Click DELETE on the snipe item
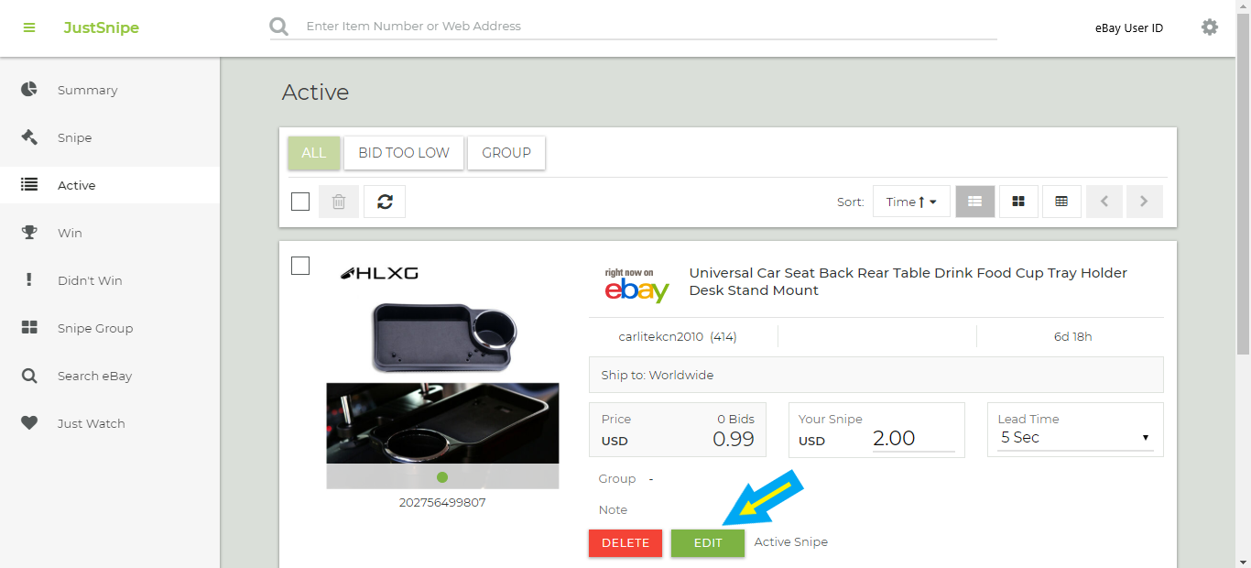 625,542
